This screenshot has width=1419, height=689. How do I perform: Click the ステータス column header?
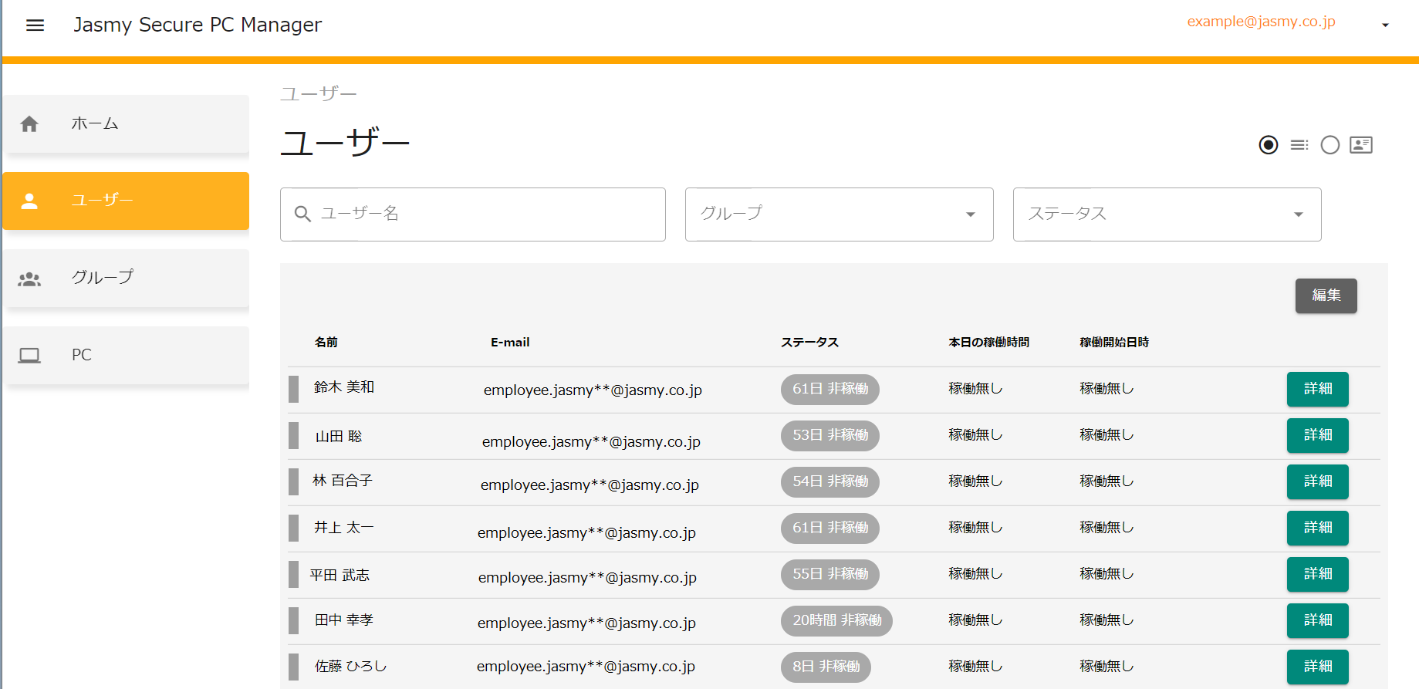click(809, 343)
